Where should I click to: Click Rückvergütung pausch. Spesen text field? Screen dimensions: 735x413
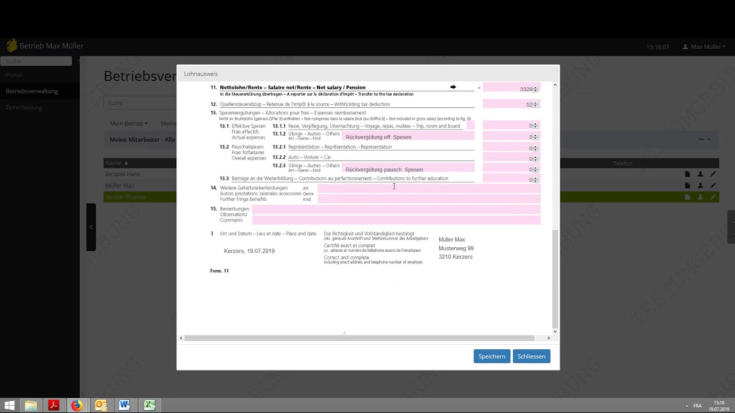pos(408,169)
